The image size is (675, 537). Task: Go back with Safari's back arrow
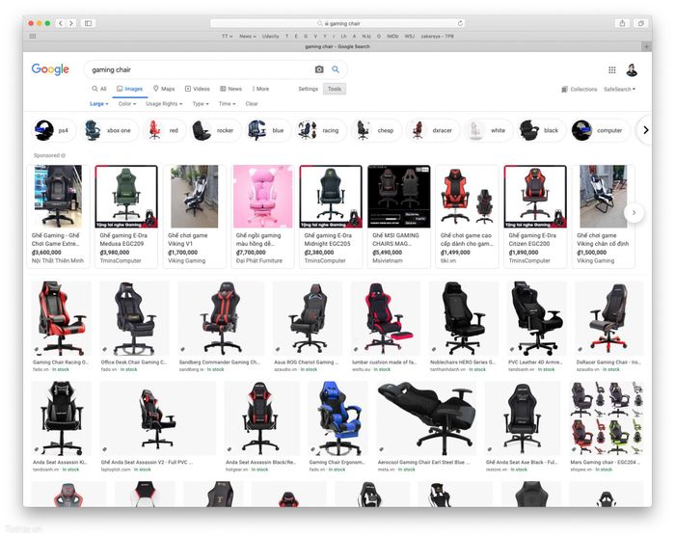coord(60,23)
